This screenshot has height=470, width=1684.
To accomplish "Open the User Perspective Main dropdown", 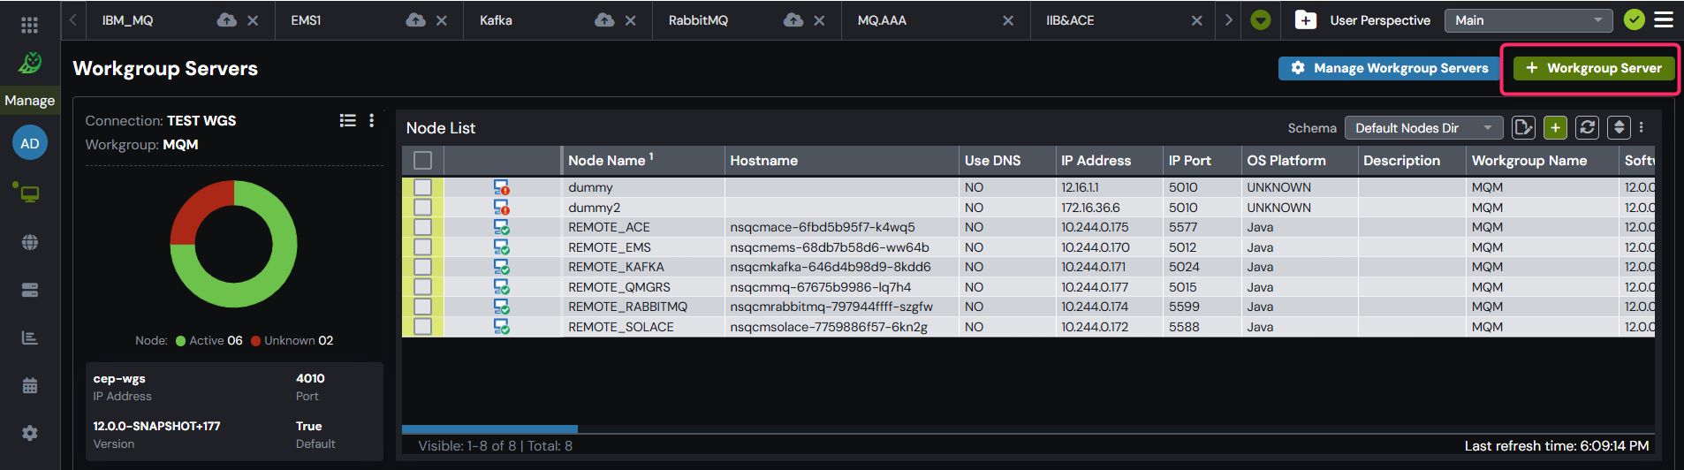I will (1528, 20).
